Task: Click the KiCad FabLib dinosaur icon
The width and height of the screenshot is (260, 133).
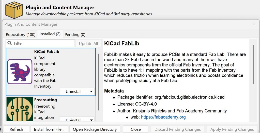Action: coord(20,72)
